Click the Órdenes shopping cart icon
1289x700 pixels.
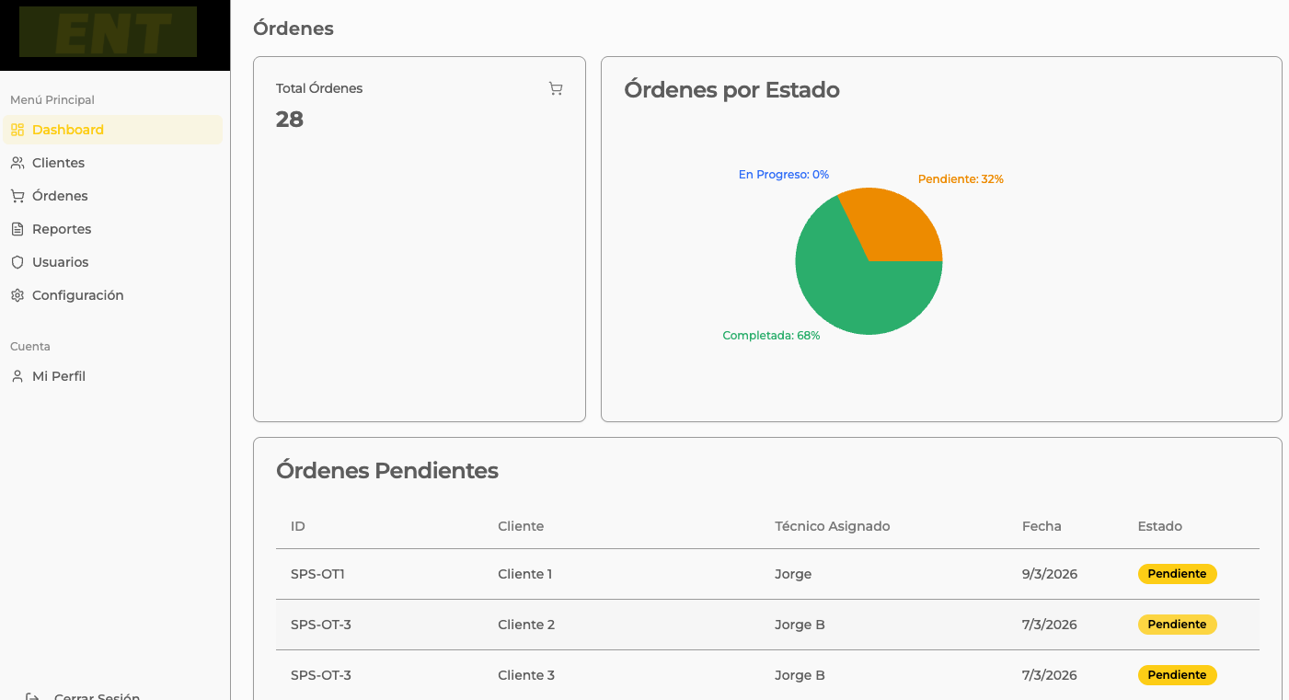pos(17,196)
